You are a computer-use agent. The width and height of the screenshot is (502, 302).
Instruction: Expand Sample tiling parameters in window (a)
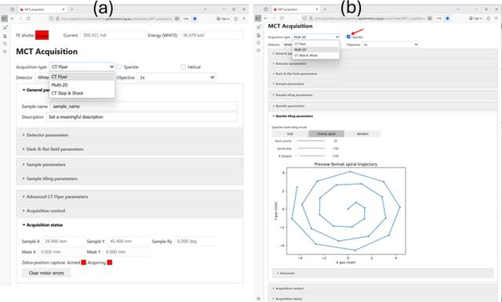click(129, 178)
